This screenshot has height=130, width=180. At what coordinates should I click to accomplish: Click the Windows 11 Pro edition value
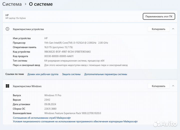[x=53, y=95]
